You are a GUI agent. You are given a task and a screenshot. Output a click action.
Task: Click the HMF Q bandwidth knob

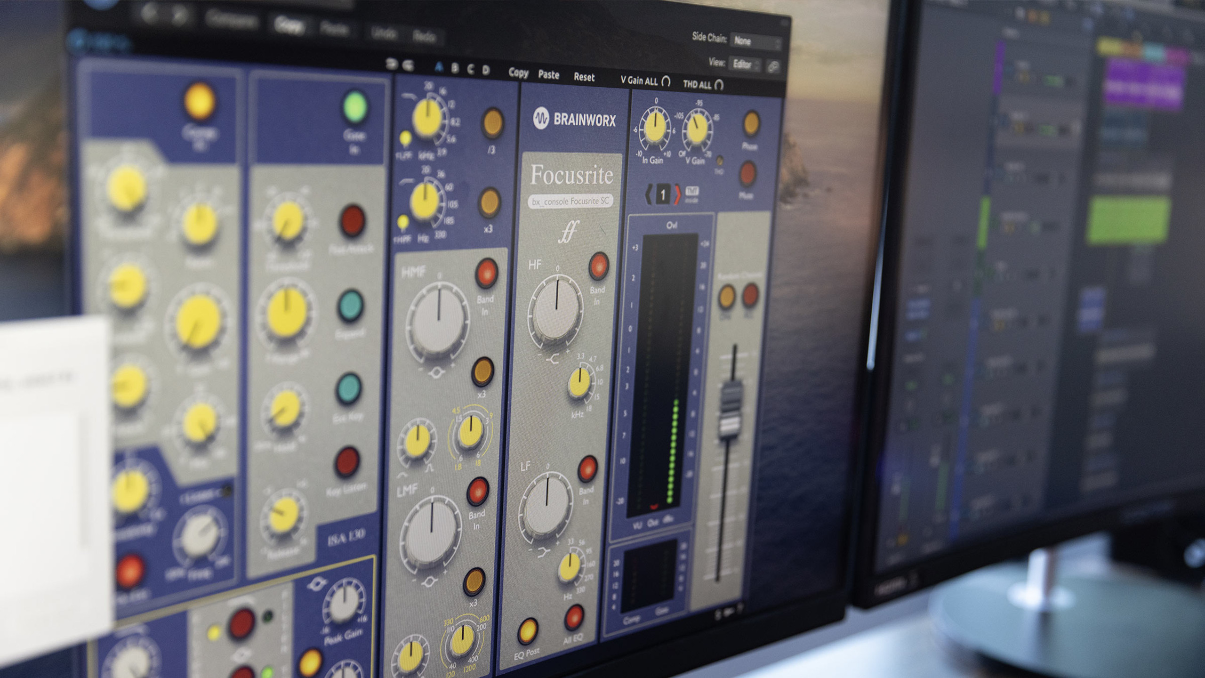pyautogui.click(x=417, y=441)
